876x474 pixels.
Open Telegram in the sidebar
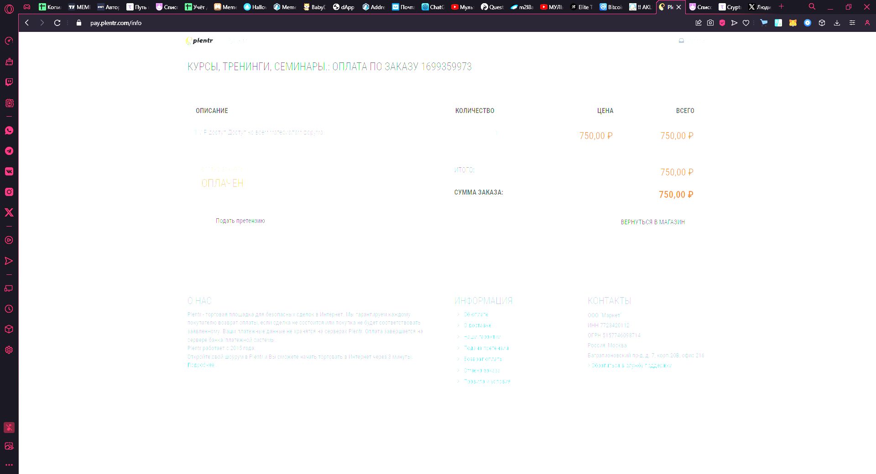tap(9, 151)
